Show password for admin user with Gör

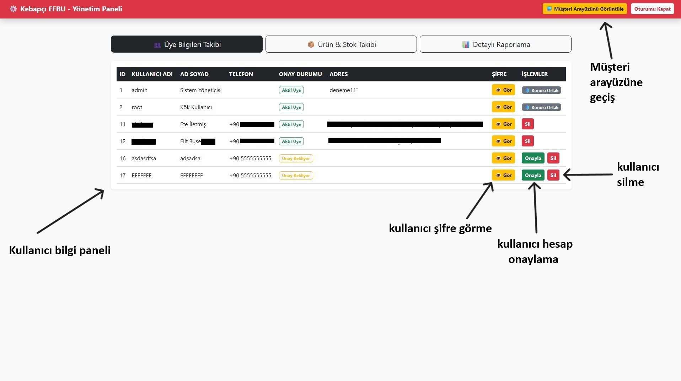click(x=503, y=90)
